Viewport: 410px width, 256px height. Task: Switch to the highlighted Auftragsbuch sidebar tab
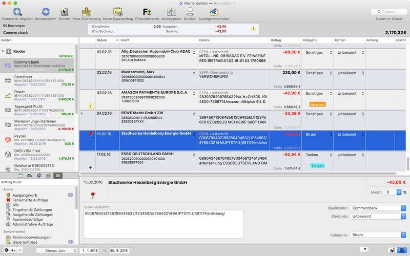pos(58,176)
